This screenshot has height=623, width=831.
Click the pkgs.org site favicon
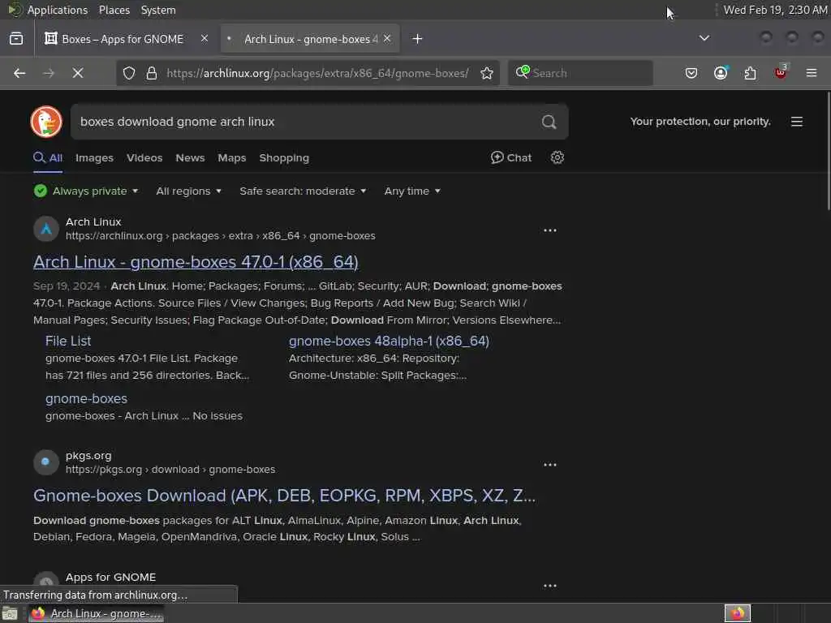click(46, 462)
